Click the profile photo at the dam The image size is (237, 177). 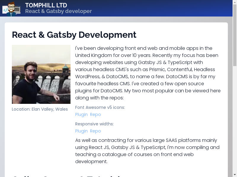tap(41, 74)
